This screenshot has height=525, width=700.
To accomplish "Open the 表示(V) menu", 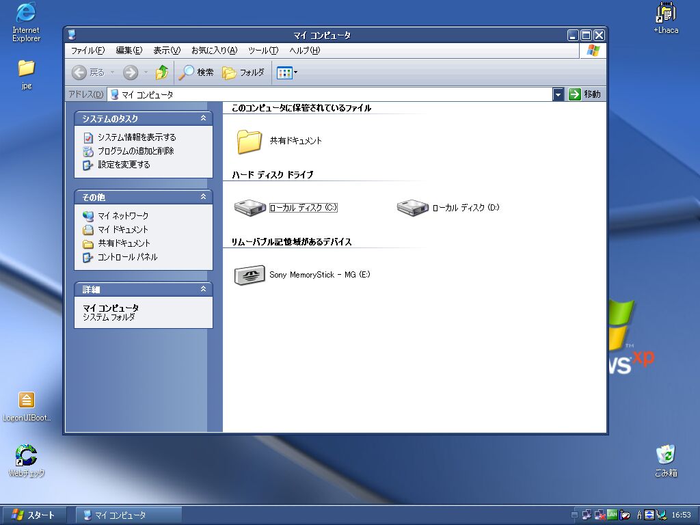I will click(167, 51).
